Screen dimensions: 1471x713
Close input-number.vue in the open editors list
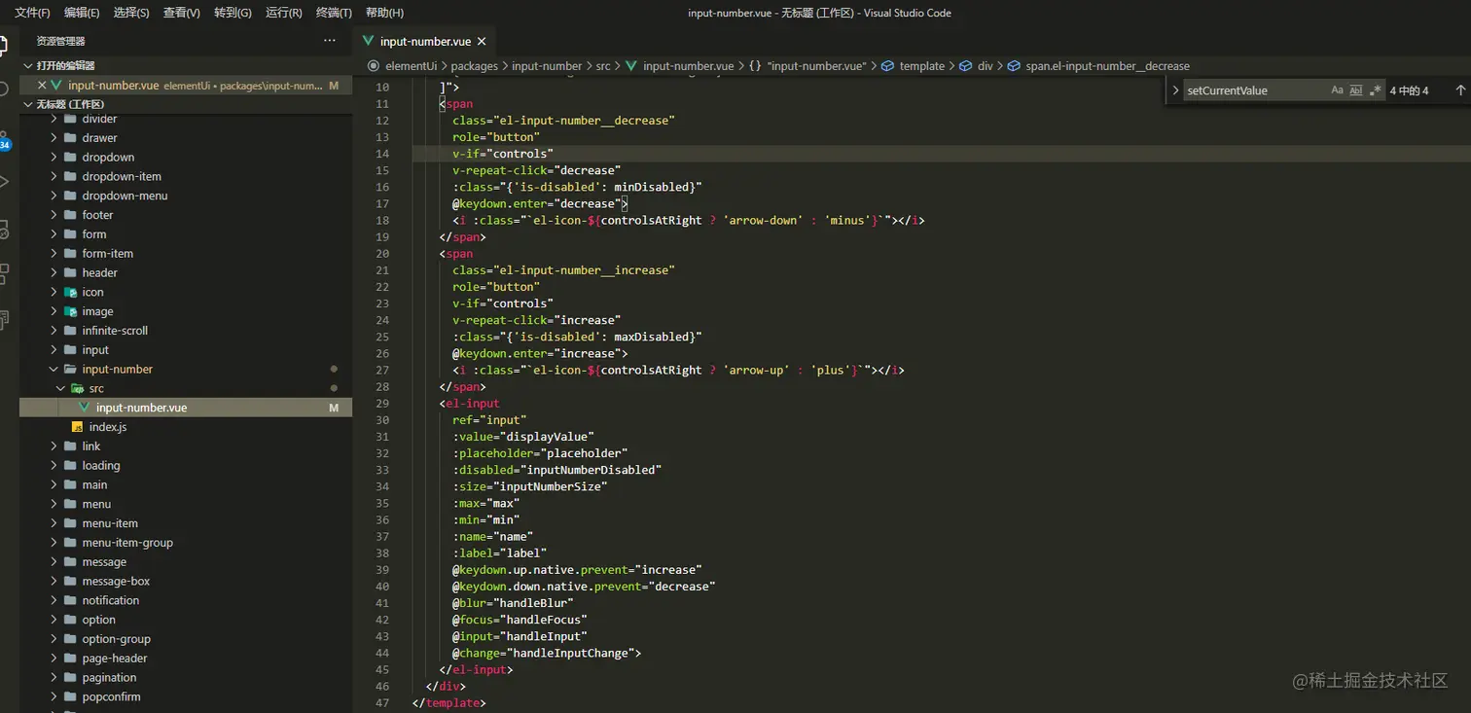pos(42,86)
